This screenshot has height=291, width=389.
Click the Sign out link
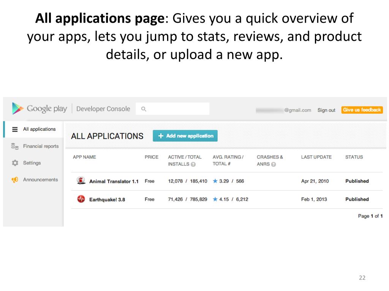pyautogui.click(x=326, y=110)
